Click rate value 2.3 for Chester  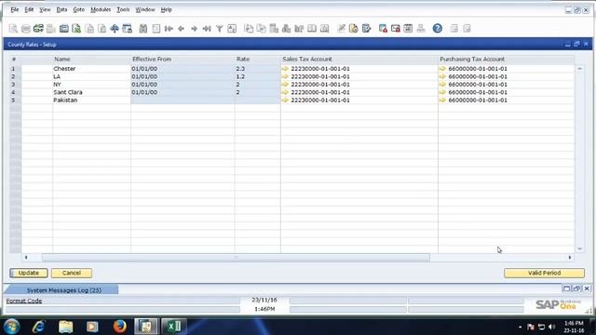[240, 69]
